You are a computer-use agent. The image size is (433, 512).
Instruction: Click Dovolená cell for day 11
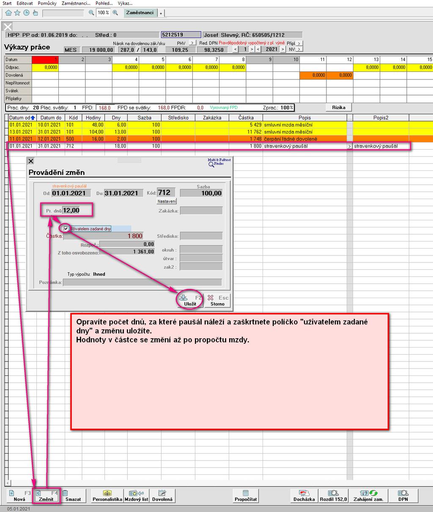(313, 75)
